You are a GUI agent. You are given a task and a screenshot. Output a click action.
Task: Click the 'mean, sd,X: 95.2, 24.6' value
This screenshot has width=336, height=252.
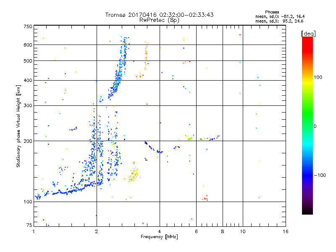(x=279, y=21)
